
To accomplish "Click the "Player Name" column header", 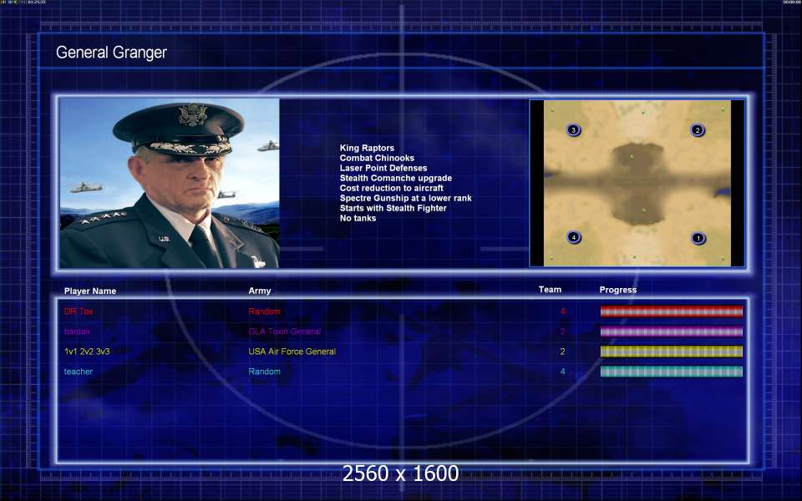I will coord(90,291).
